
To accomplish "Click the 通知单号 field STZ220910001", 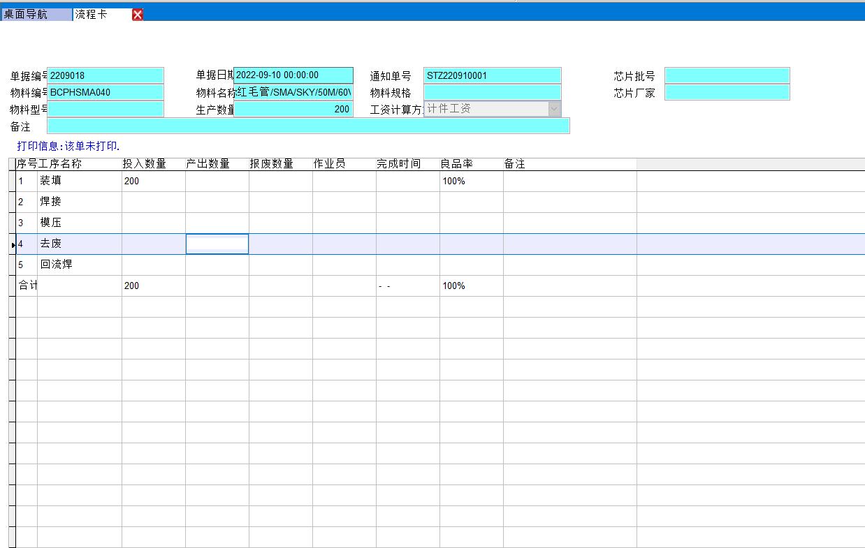I will [492, 75].
